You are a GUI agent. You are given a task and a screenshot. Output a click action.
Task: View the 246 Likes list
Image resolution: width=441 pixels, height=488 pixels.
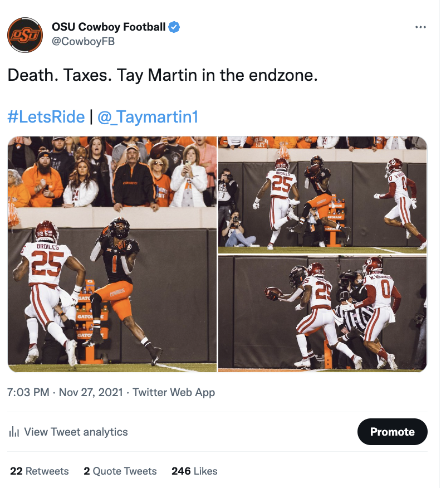[194, 471]
